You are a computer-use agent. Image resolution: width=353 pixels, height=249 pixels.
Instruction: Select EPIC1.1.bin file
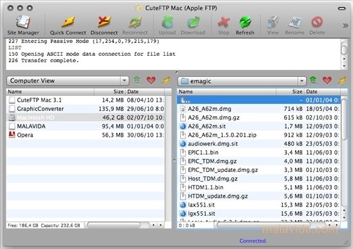point(259,153)
